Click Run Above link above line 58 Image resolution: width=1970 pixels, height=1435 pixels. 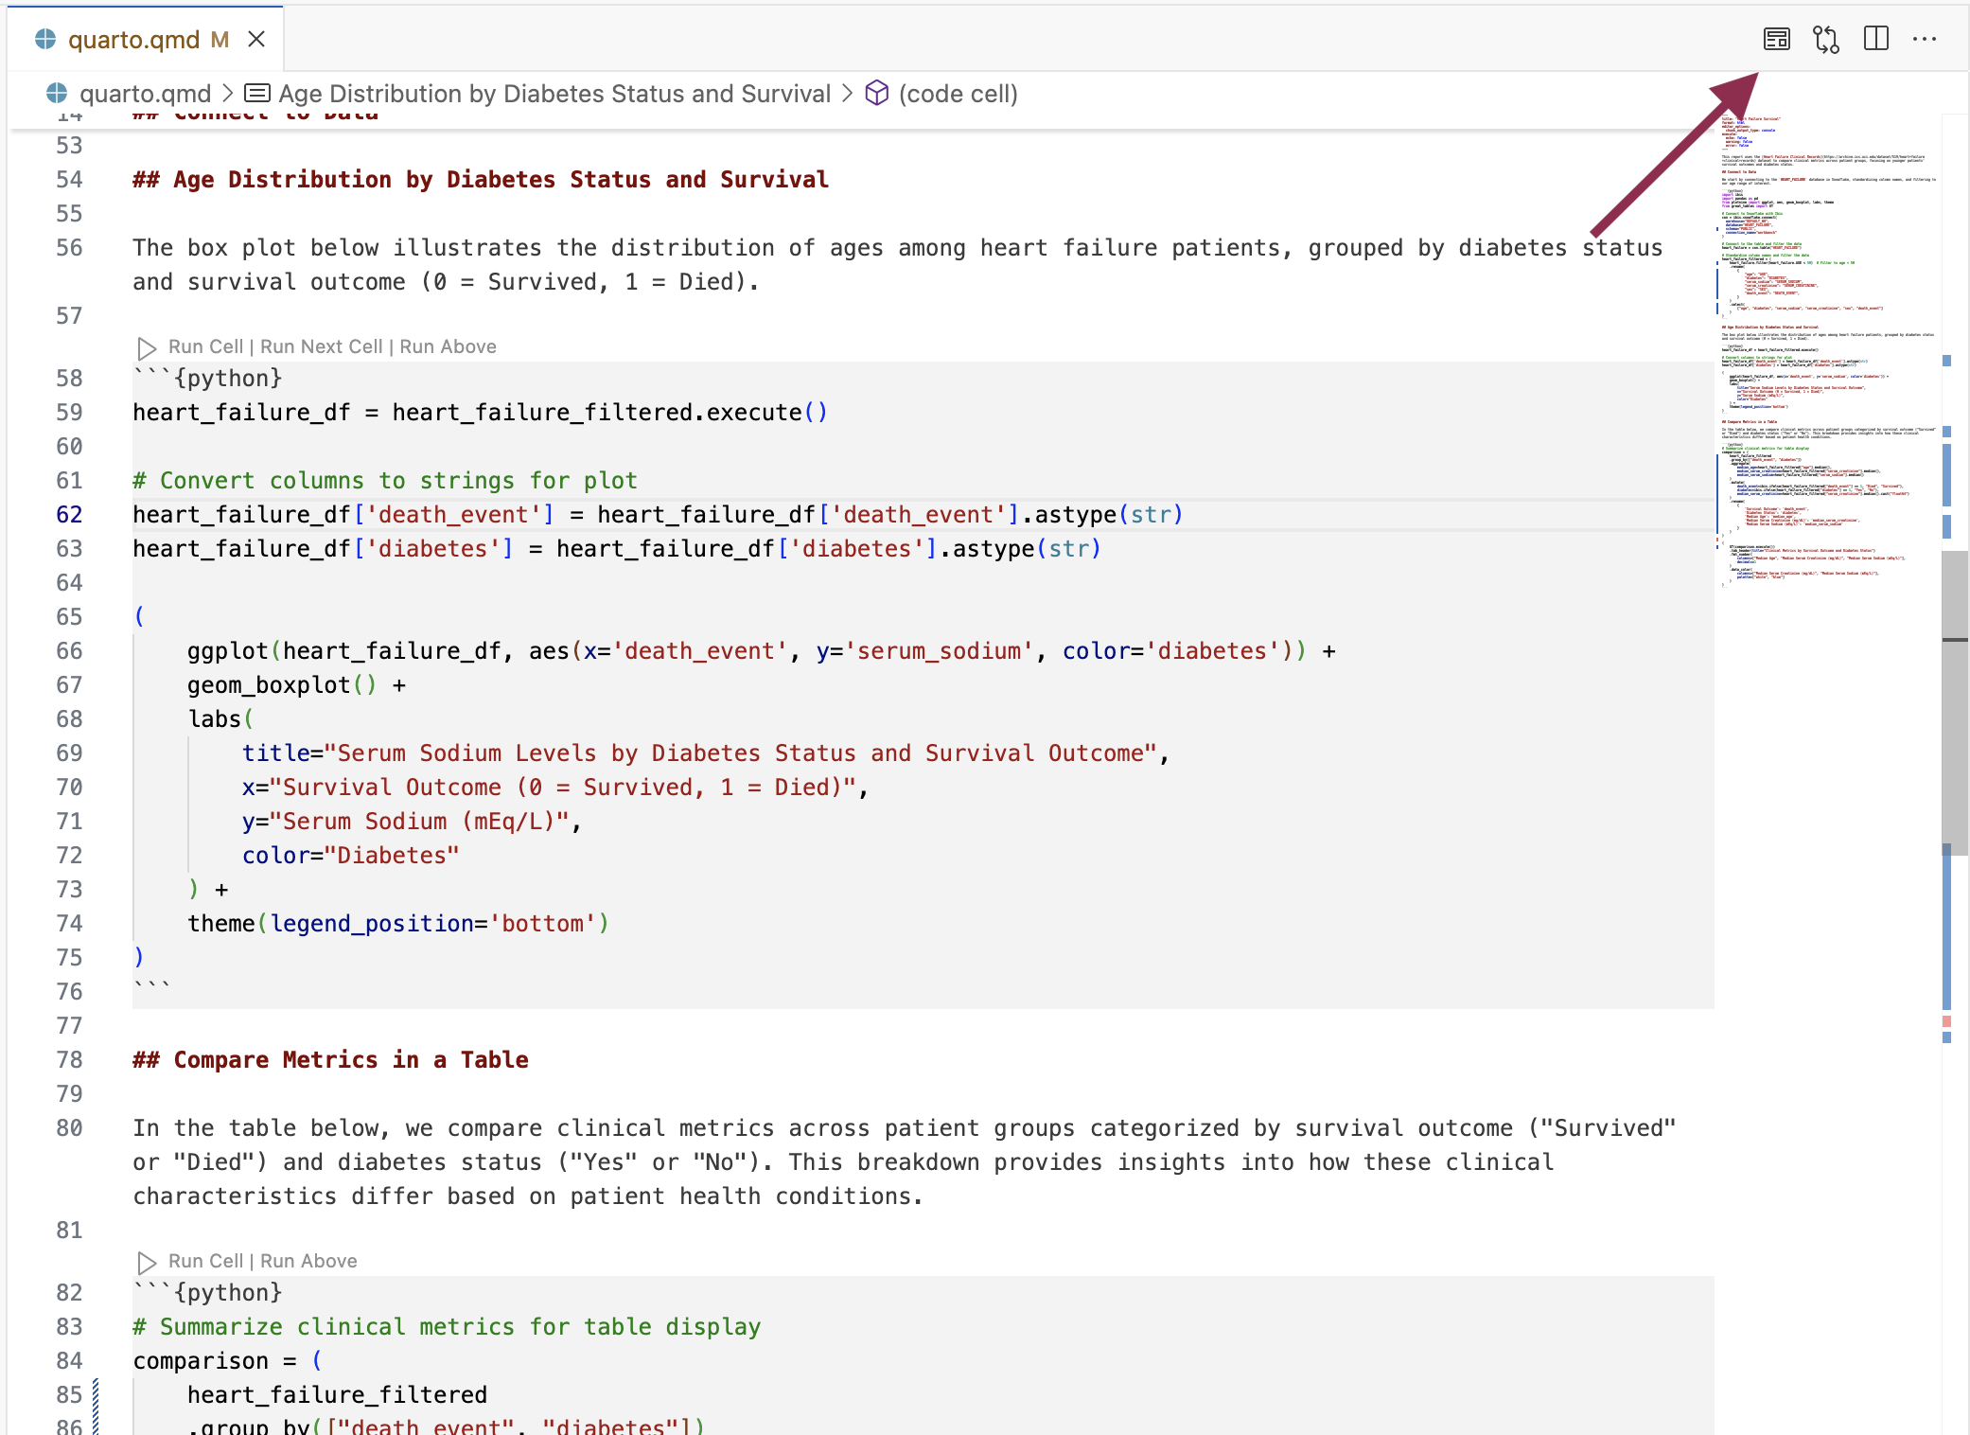coord(448,346)
